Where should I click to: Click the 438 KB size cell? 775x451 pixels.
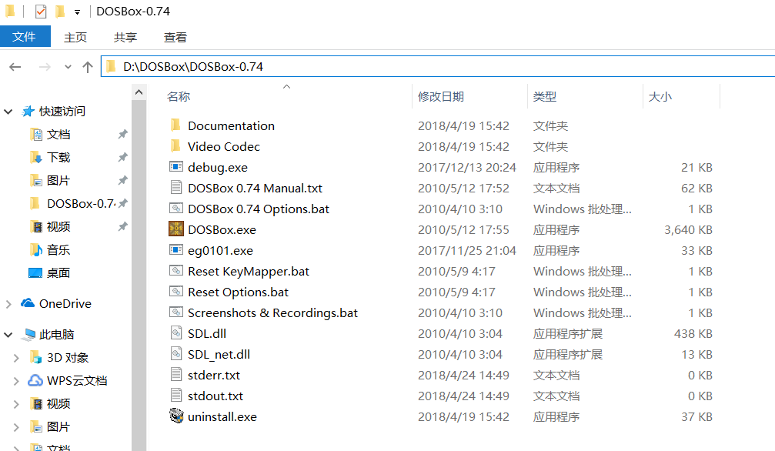tap(693, 333)
